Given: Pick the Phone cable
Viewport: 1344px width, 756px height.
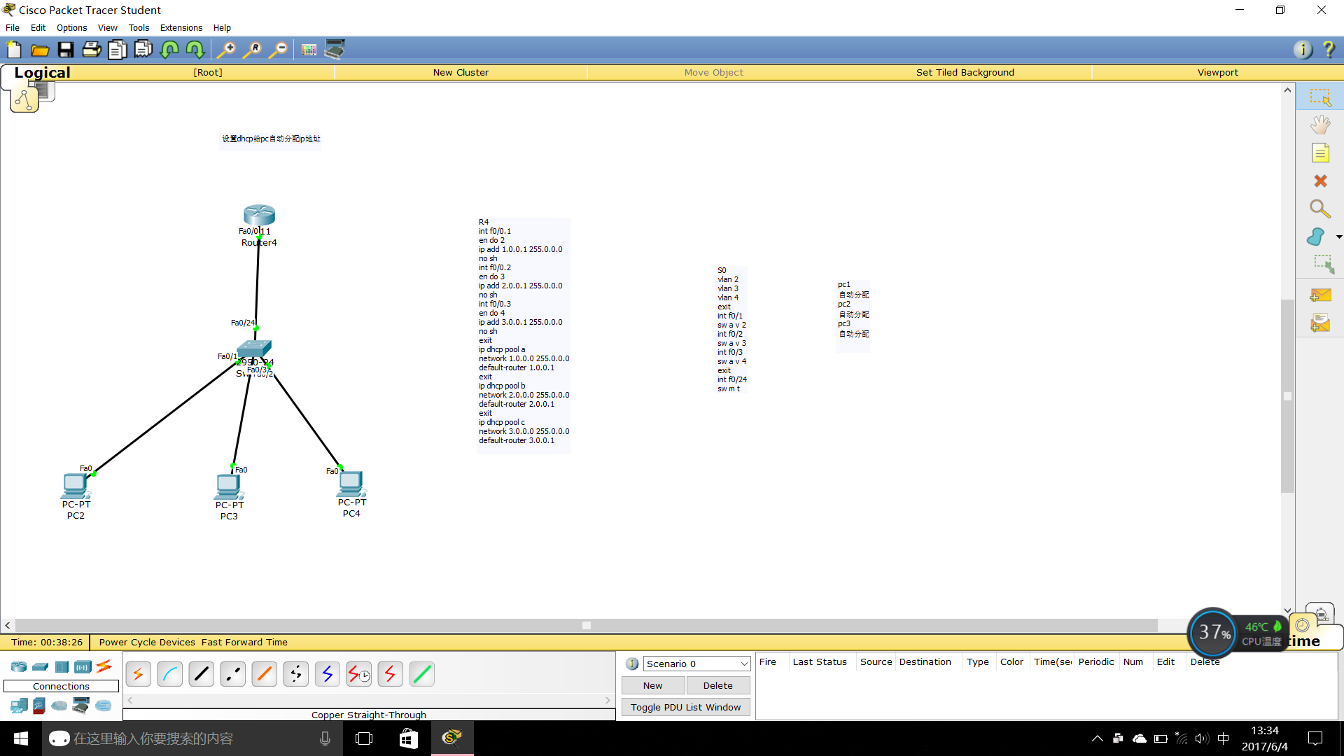Looking at the screenshot, I should (296, 674).
